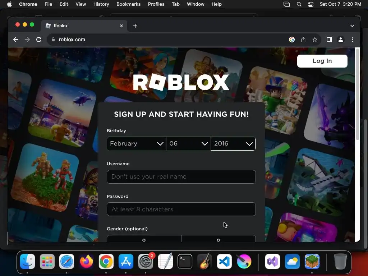Open the birthday year dropdown showing 2016
This screenshot has height=276, width=368.
point(233,144)
